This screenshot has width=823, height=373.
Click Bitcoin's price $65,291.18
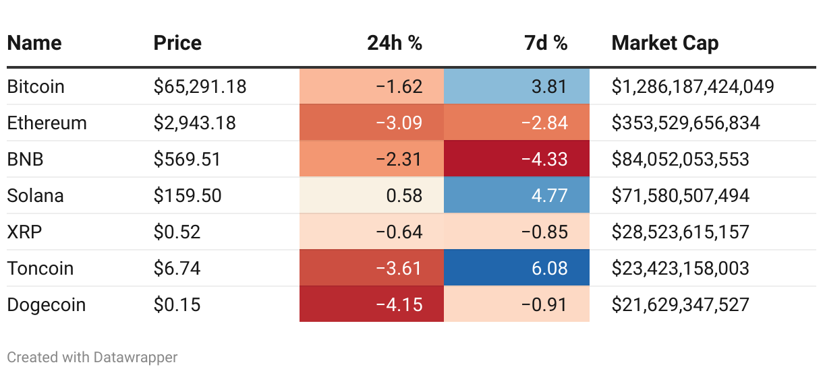click(200, 87)
